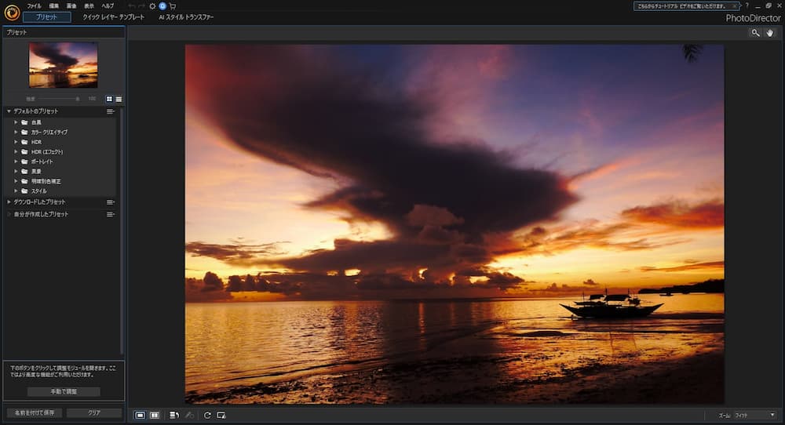Open the 編集 menu
The width and height of the screenshot is (785, 425).
tap(53, 6)
